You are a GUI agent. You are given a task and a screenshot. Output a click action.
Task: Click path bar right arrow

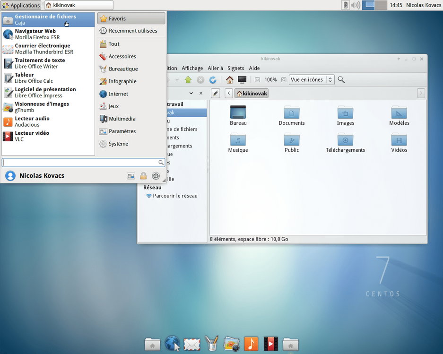[421, 93]
